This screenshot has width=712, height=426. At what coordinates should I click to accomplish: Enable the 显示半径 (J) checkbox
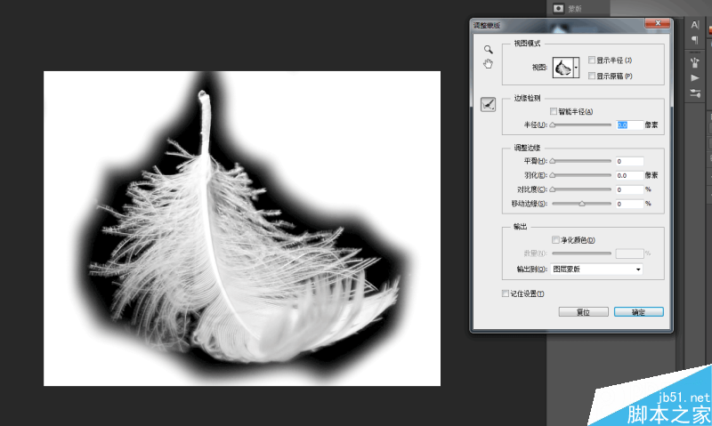tap(592, 60)
